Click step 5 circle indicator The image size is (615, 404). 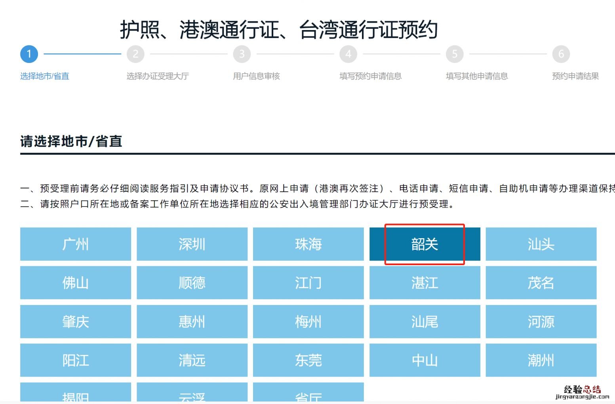(x=455, y=54)
